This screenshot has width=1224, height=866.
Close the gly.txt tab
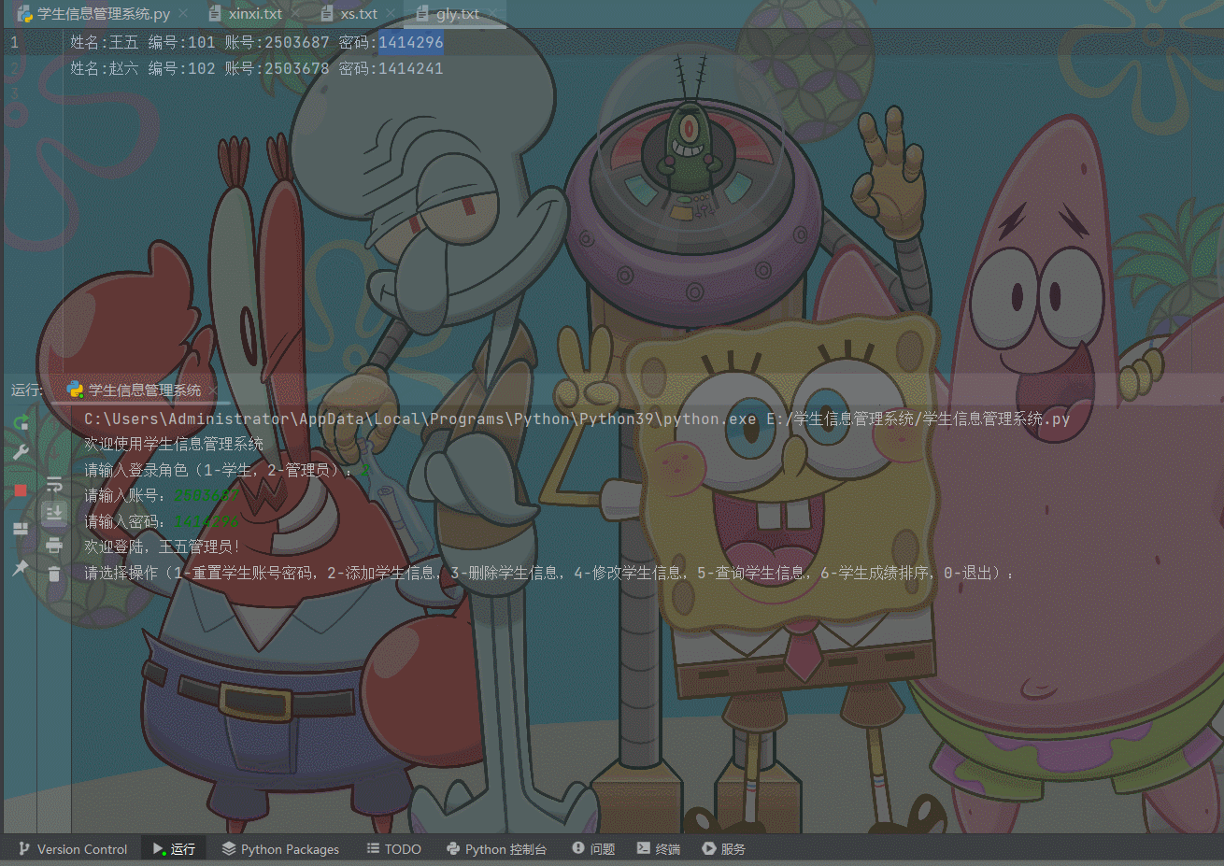click(x=492, y=14)
